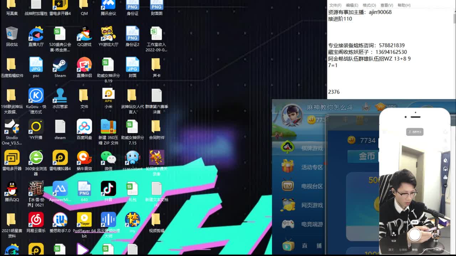Select 新建 360压缩 ZIP 文件 archive
456x256 pixels.
108,132
